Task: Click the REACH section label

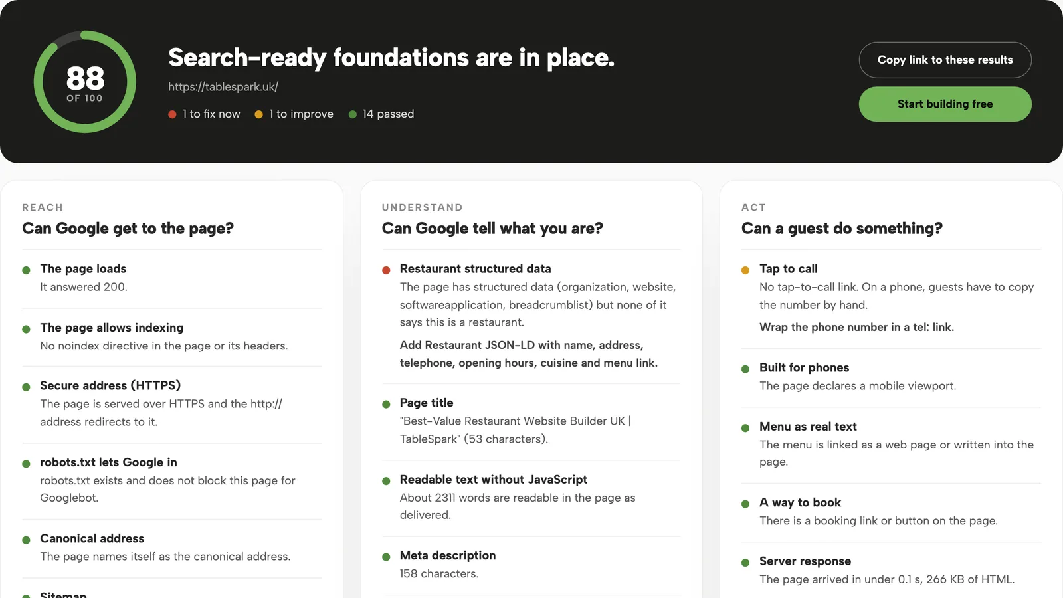Action: [x=43, y=207]
